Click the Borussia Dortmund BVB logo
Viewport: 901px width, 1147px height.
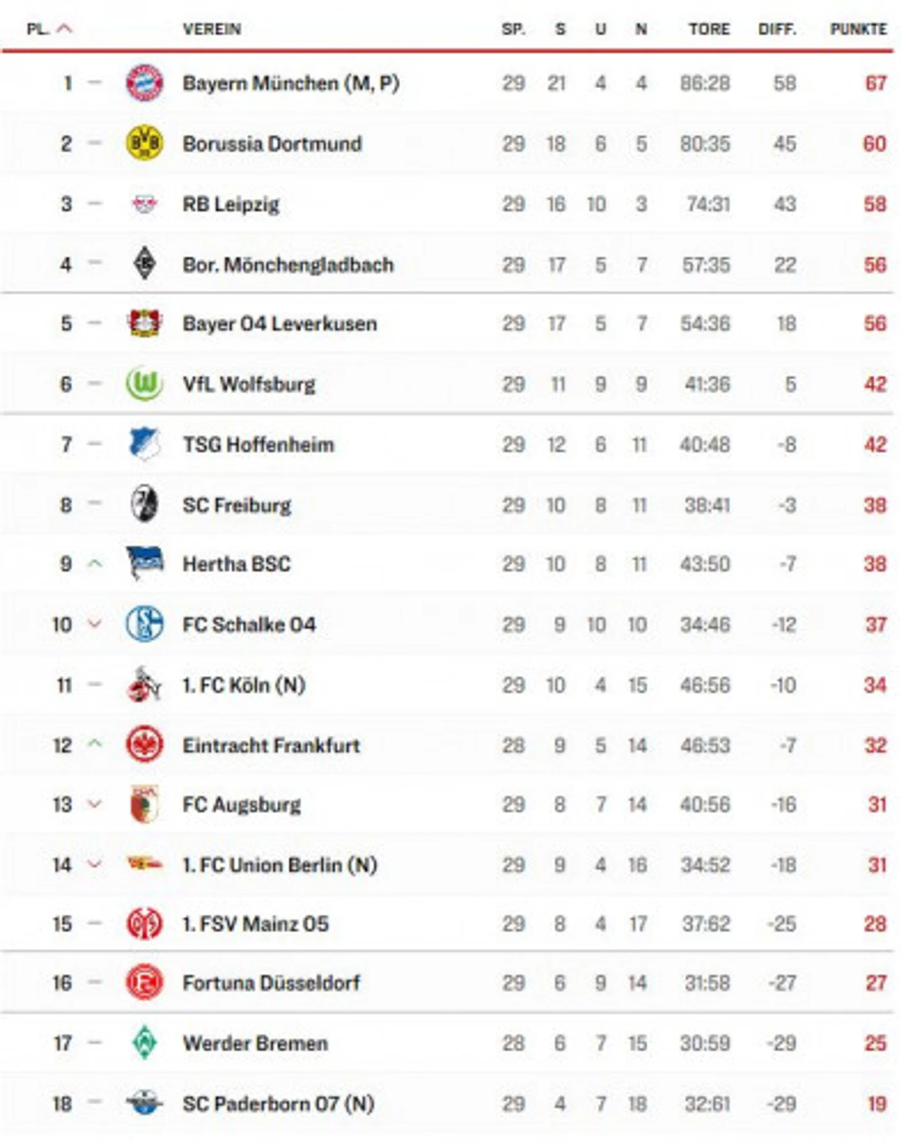tap(144, 143)
